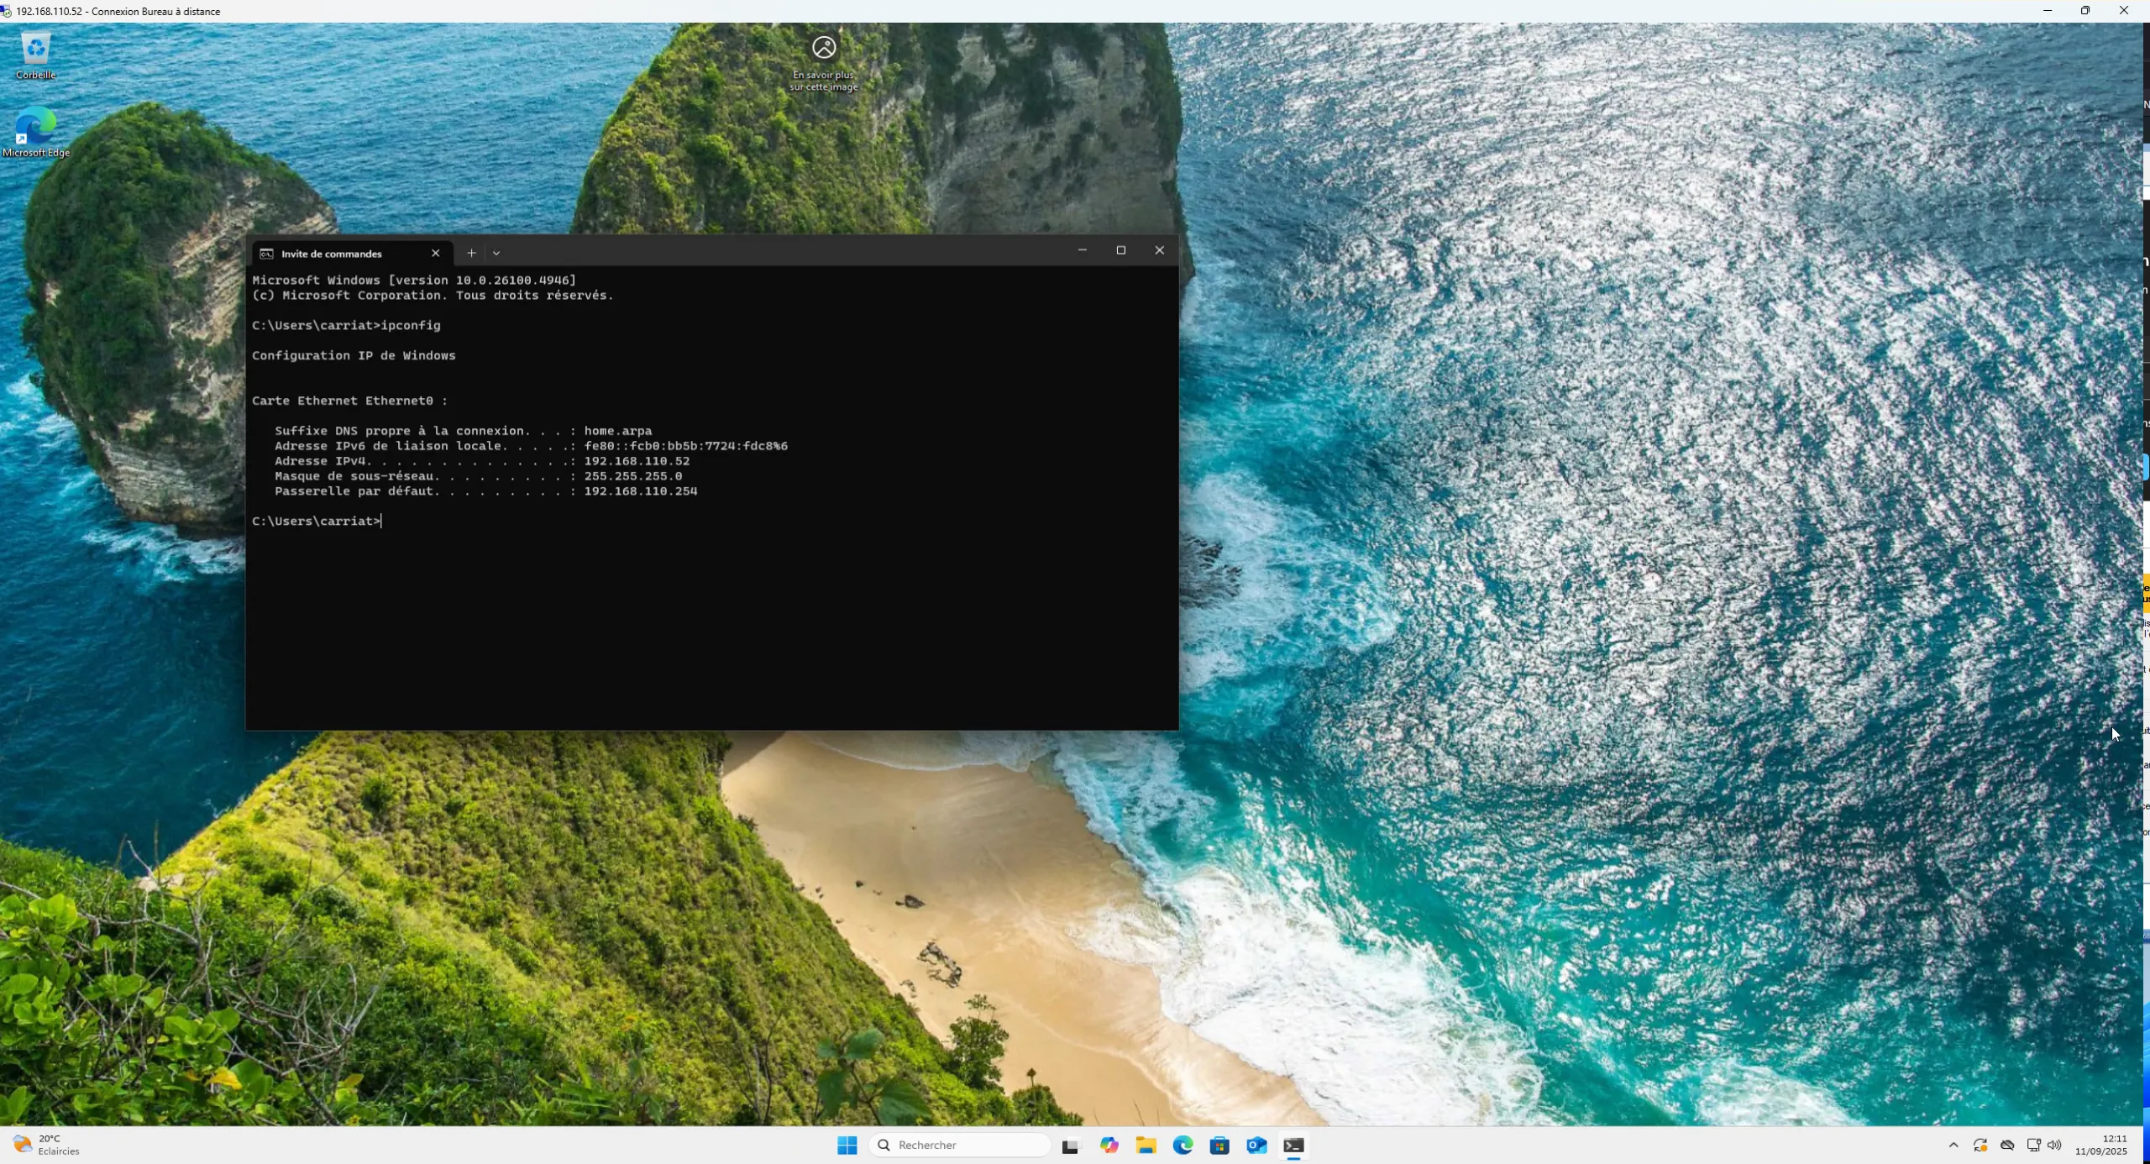Open Microsoft Store from the taskbar

click(x=1219, y=1145)
